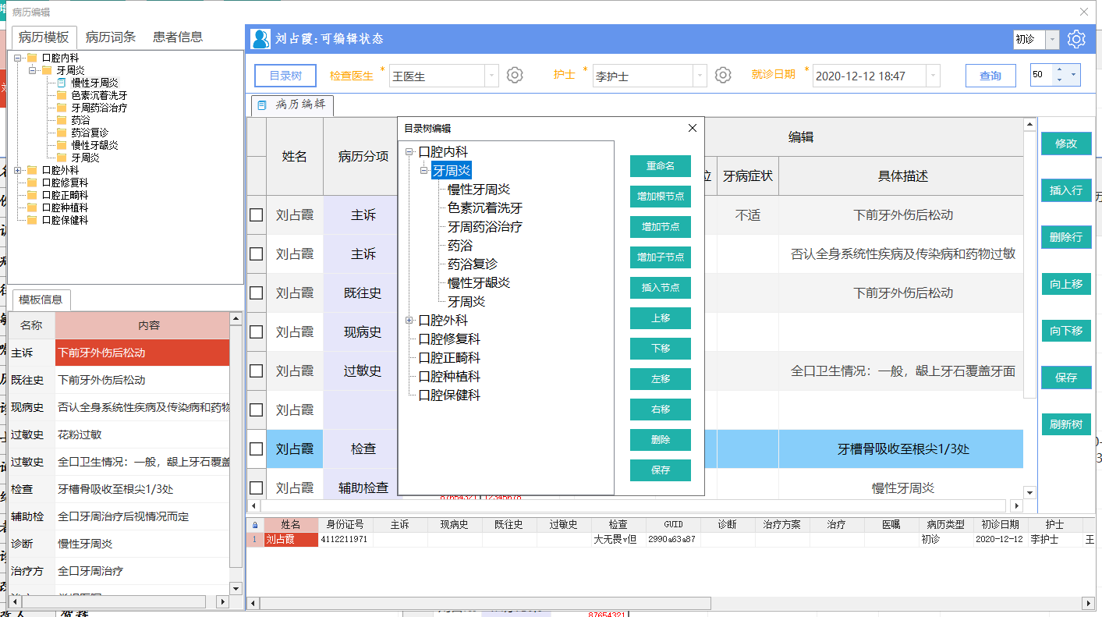
Task: Click 上移 button in dialog
Action: point(661,318)
